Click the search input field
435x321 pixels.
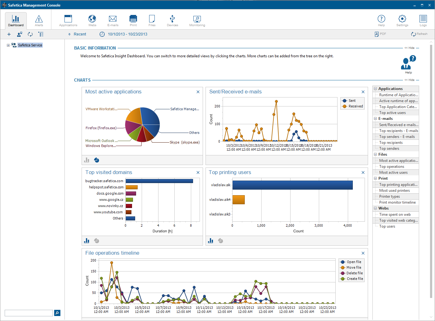click(29, 313)
